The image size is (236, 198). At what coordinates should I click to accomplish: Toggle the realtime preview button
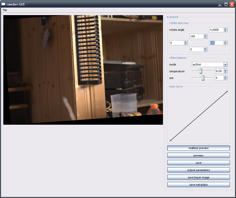tap(198, 148)
